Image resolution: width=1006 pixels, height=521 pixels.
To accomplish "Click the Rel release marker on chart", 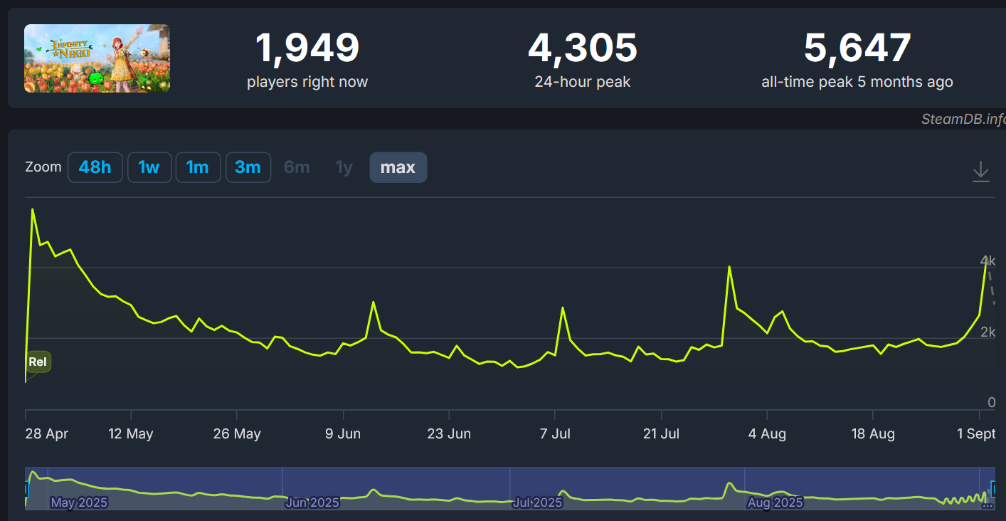I will (x=38, y=362).
